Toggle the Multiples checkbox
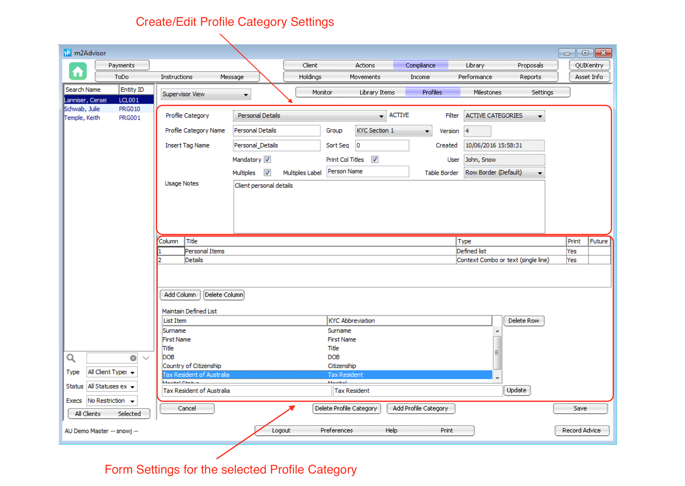Screen dimensions: 685x486 [x=267, y=173]
